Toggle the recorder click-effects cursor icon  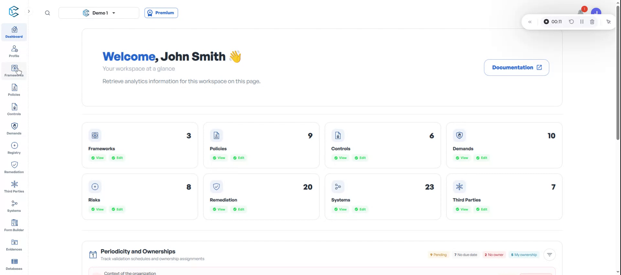(x=608, y=22)
